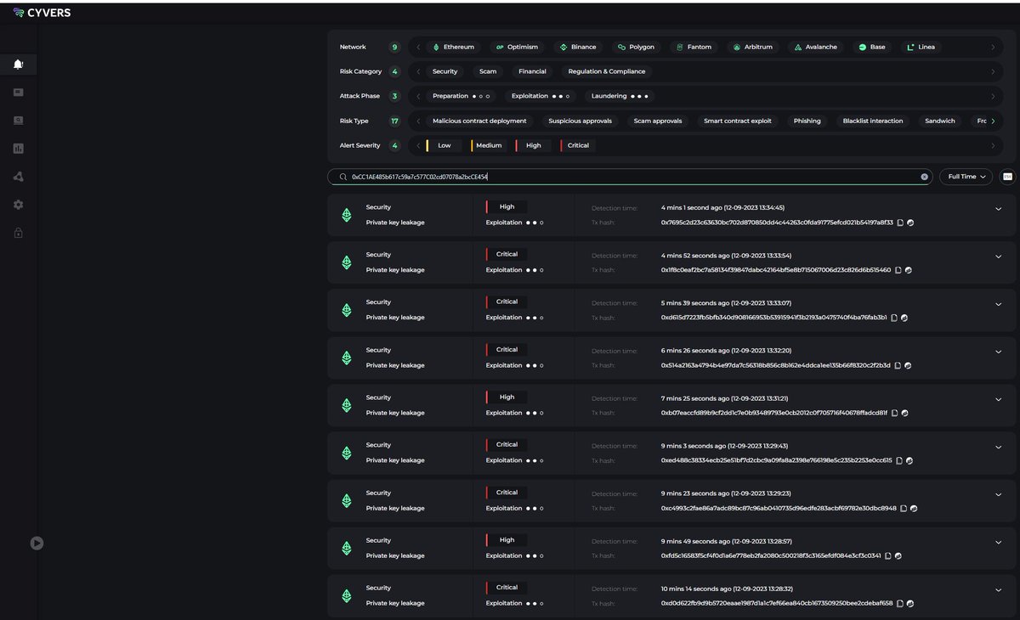Filter by Scam risk category

tap(488, 71)
